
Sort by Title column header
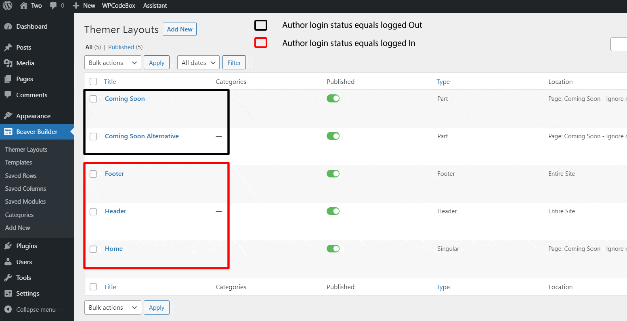(110, 81)
